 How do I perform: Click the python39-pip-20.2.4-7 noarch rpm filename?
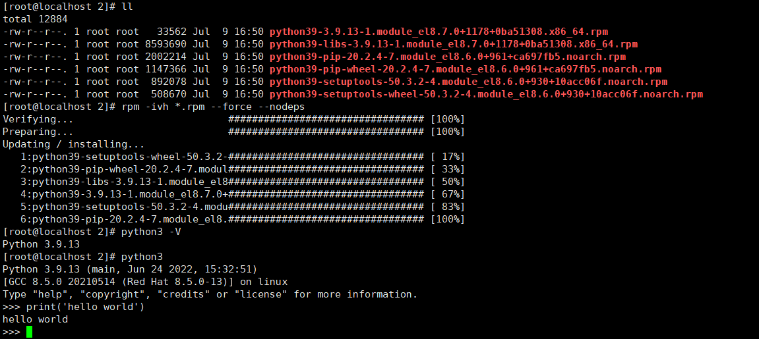coord(448,57)
